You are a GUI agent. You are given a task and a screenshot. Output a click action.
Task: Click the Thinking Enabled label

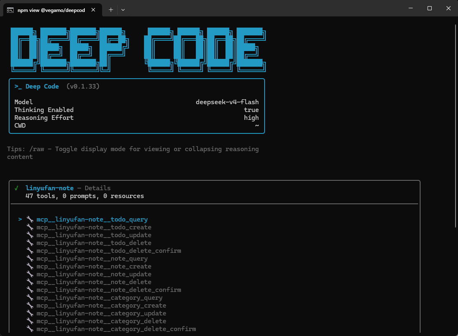pos(44,110)
